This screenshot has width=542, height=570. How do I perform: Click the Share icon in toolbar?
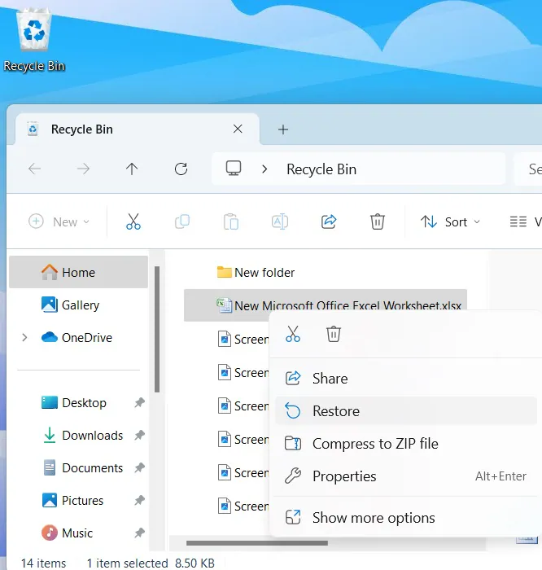329,221
